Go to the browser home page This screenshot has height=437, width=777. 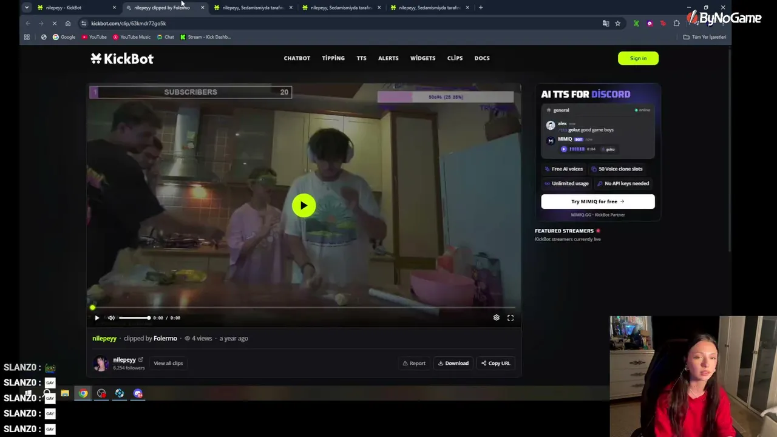click(x=68, y=23)
